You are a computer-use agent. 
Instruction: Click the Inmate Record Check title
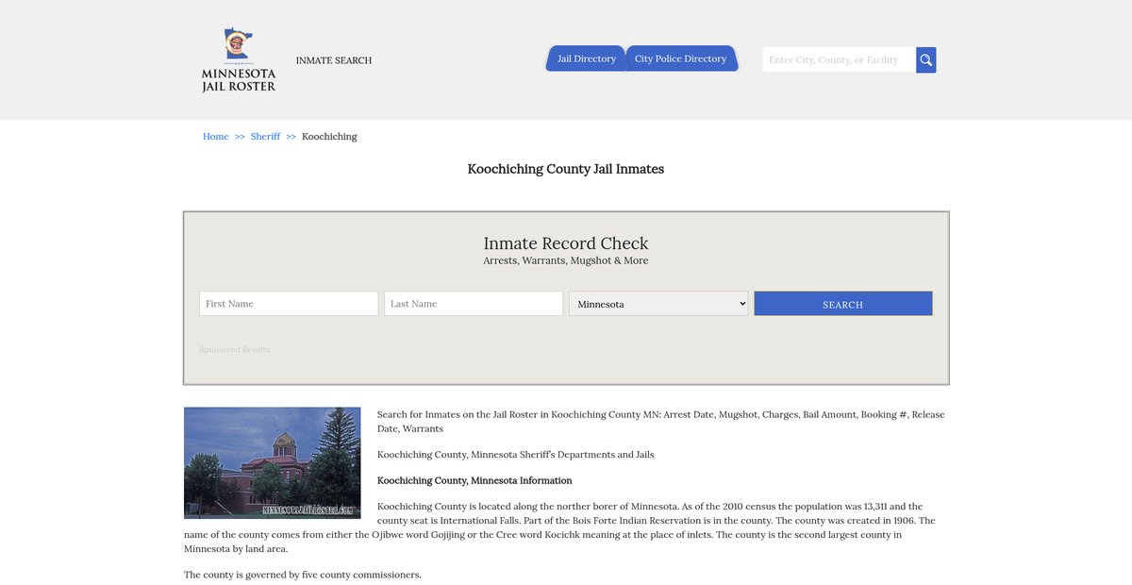point(566,243)
